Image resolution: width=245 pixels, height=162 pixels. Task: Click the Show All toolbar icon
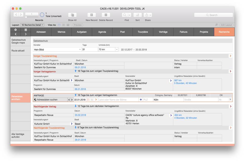click(x=72, y=15)
